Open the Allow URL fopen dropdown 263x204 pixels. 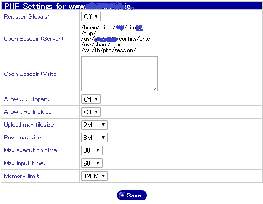pyautogui.click(x=91, y=99)
